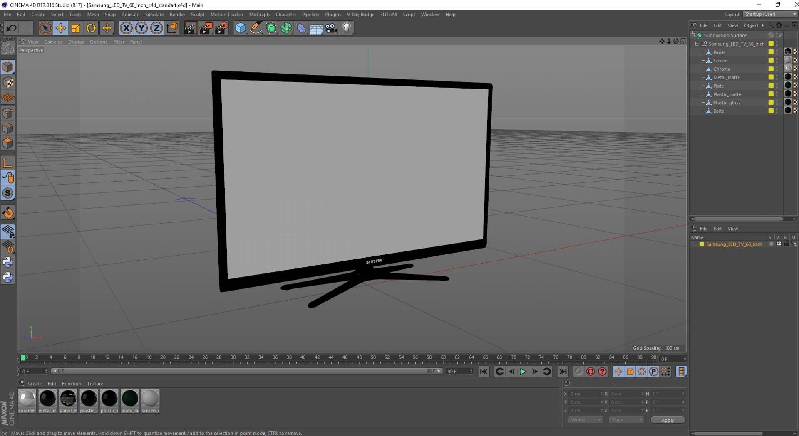The height and width of the screenshot is (436, 799).
Task: Render the active view
Action: click(x=190, y=28)
